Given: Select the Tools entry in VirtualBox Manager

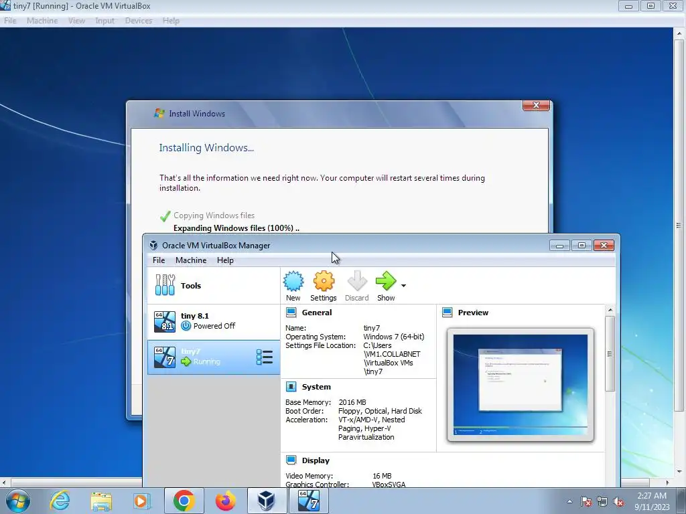Looking at the screenshot, I should point(214,285).
